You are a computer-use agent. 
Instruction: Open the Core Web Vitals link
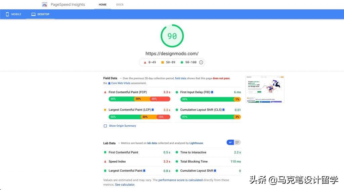click(x=121, y=83)
